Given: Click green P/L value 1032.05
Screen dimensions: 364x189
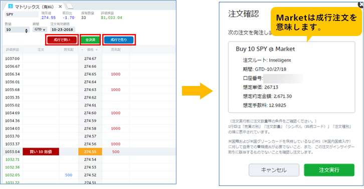Looking at the screenshot, I should pos(13,175).
